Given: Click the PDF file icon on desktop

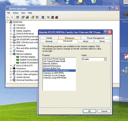Looking at the screenshot, I should coord(126,56).
